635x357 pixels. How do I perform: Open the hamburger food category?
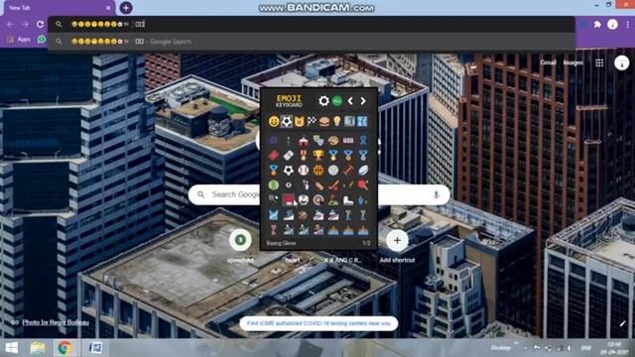pos(324,121)
